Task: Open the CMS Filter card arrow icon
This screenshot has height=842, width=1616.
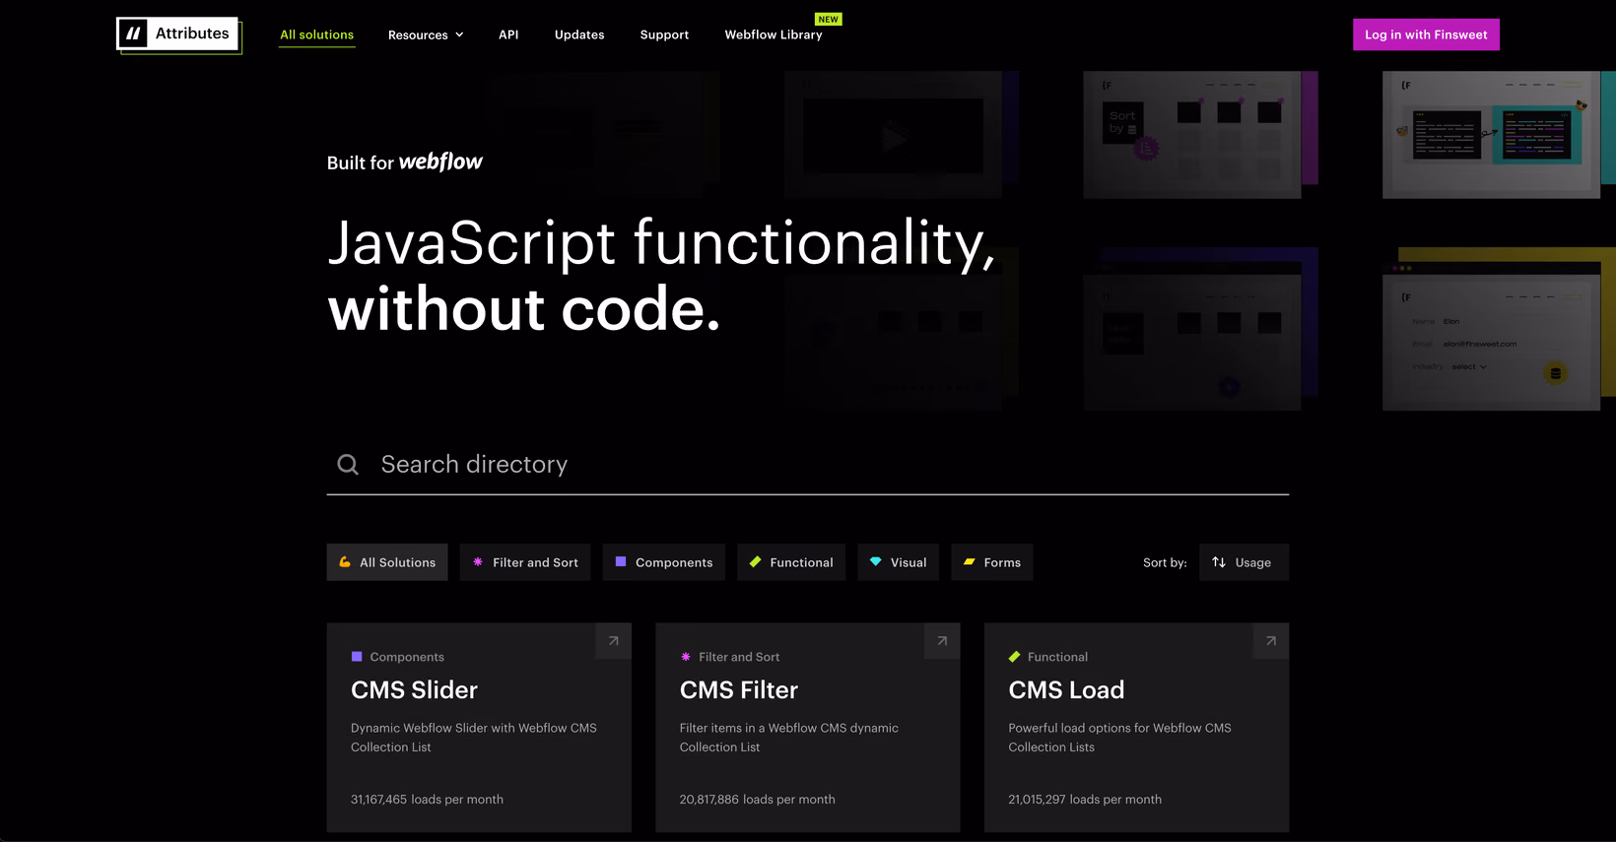Action: (x=942, y=641)
